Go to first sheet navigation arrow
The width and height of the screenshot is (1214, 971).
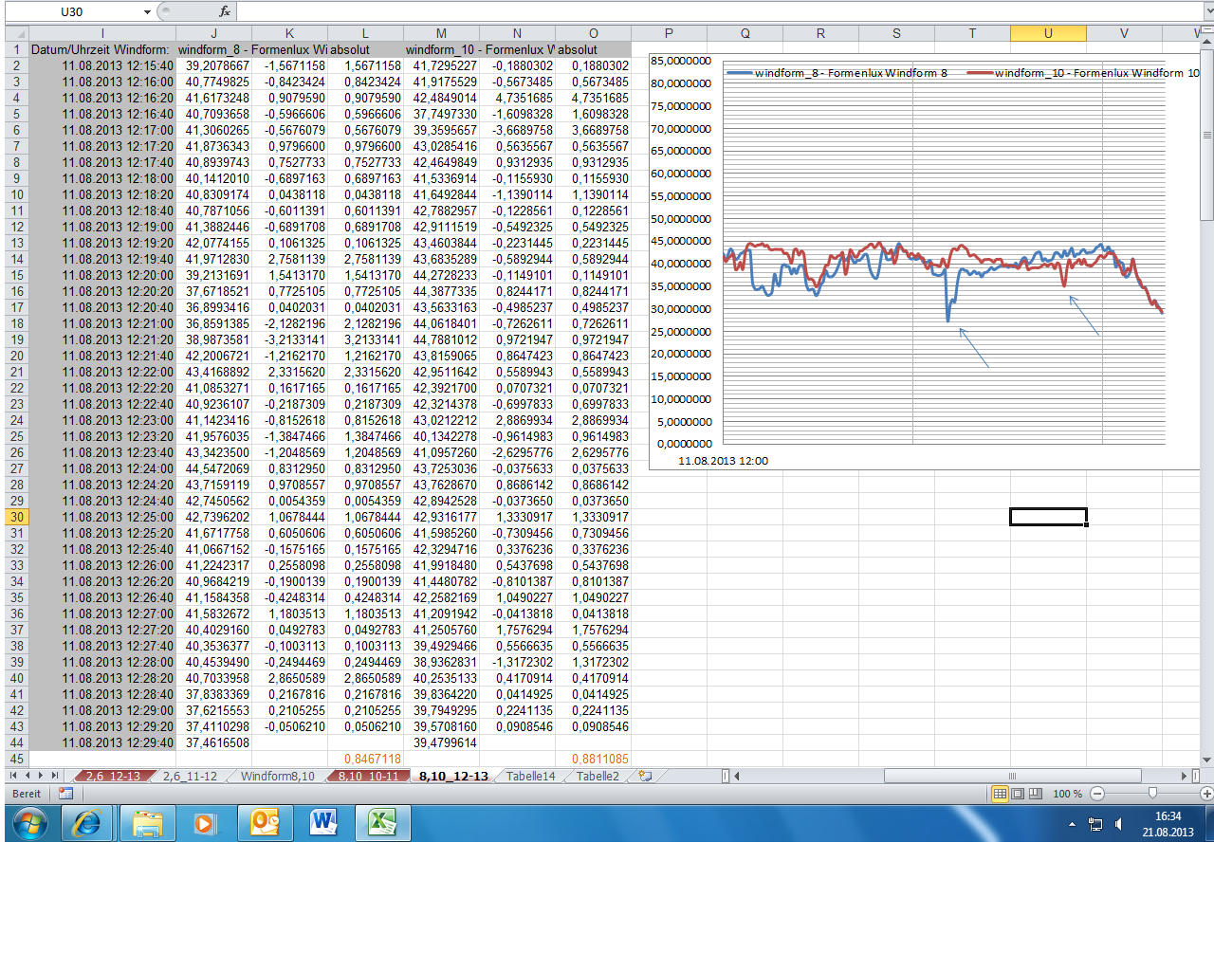coord(13,776)
